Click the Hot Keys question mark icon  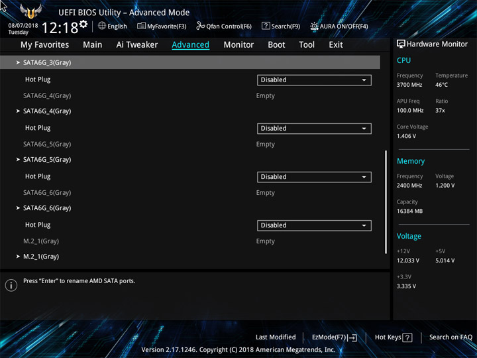pyautogui.click(x=407, y=337)
